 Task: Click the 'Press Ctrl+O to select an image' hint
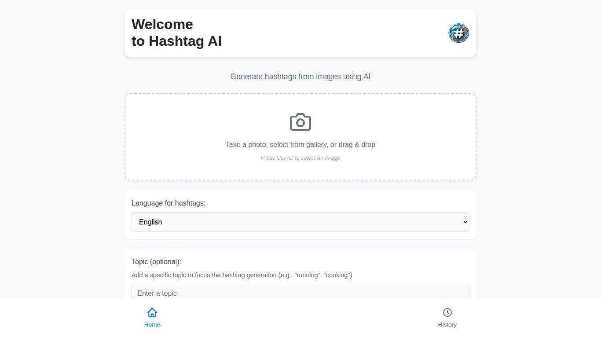pyautogui.click(x=300, y=158)
